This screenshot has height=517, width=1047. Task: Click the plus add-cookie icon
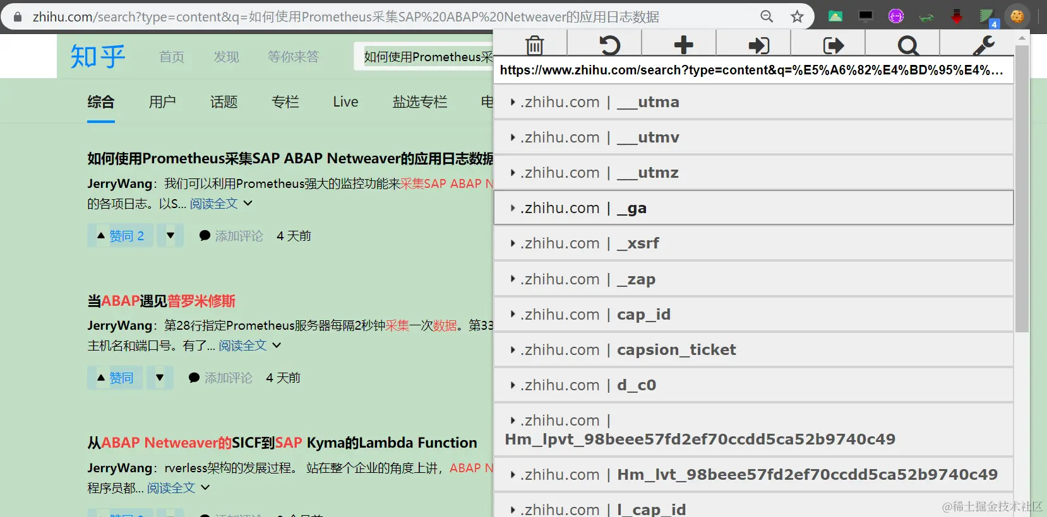(x=683, y=45)
